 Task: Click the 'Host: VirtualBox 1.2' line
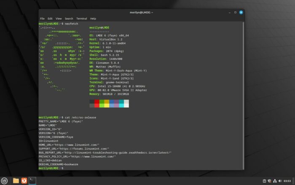[x=106, y=39]
